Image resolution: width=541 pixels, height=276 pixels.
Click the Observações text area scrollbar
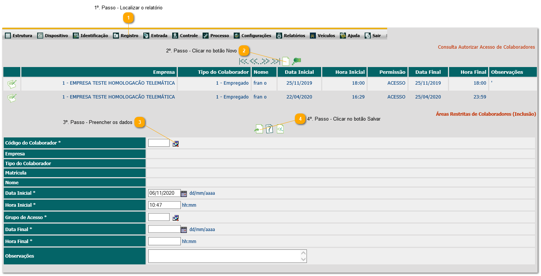click(304, 256)
